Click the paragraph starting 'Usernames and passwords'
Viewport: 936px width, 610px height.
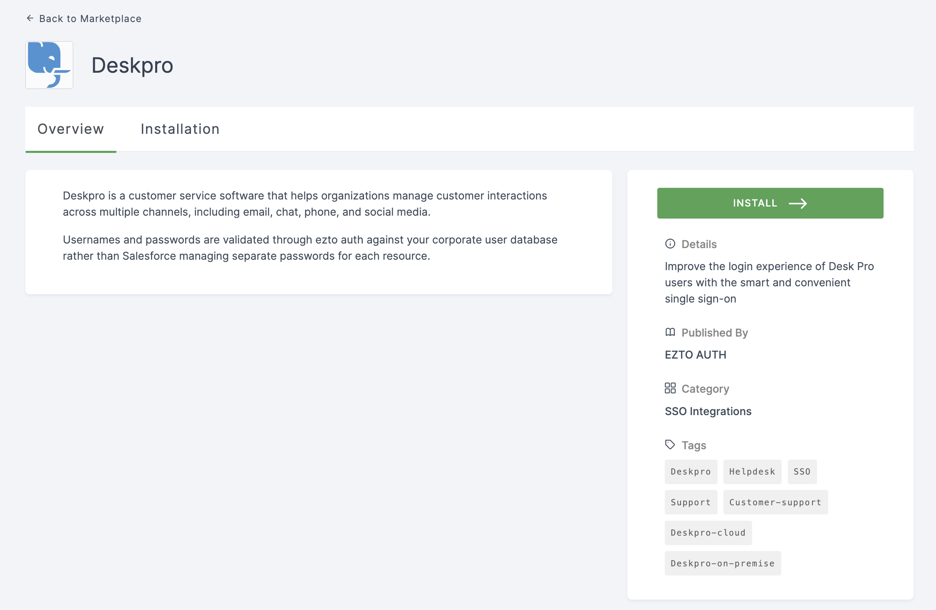310,248
